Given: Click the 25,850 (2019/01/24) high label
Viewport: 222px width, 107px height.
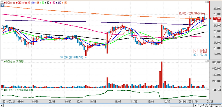Looking at the screenshot, I should [x=190, y=13].
